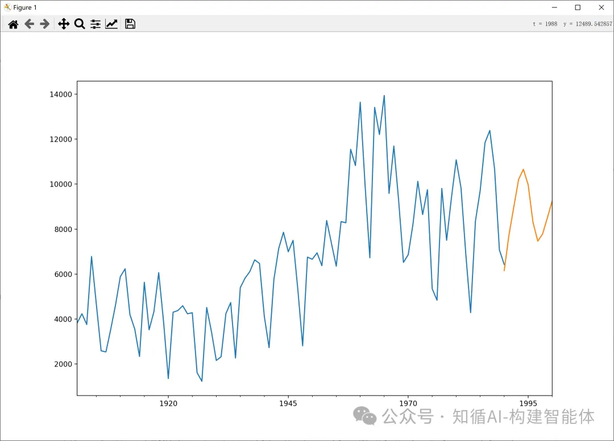Click the blue line's highest peak
614x441 pixels.
click(384, 95)
